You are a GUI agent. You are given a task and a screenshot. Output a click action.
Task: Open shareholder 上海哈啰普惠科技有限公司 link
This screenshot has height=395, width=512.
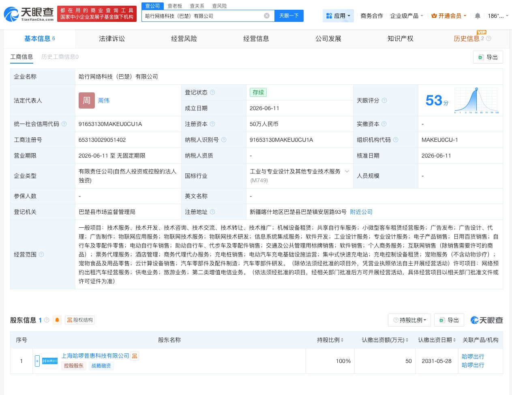point(95,356)
